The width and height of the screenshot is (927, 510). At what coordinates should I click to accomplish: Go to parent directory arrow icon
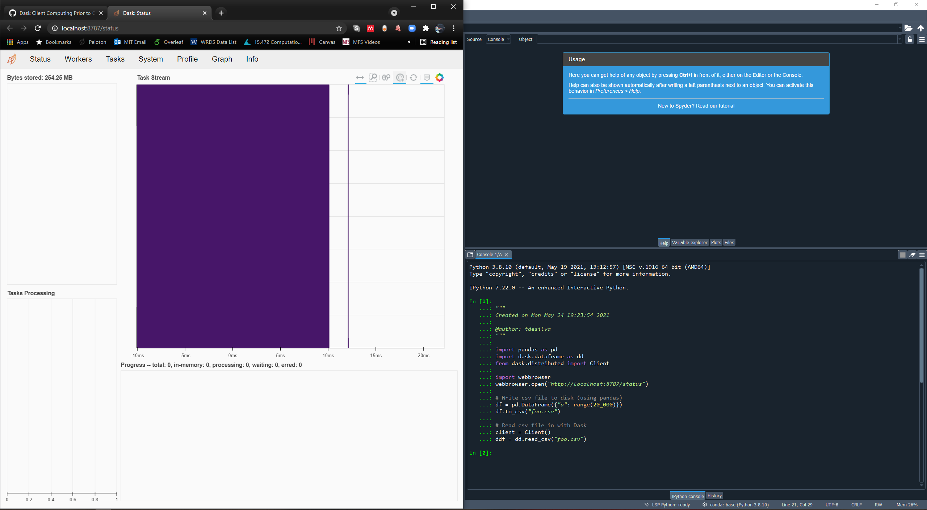[x=920, y=28]
